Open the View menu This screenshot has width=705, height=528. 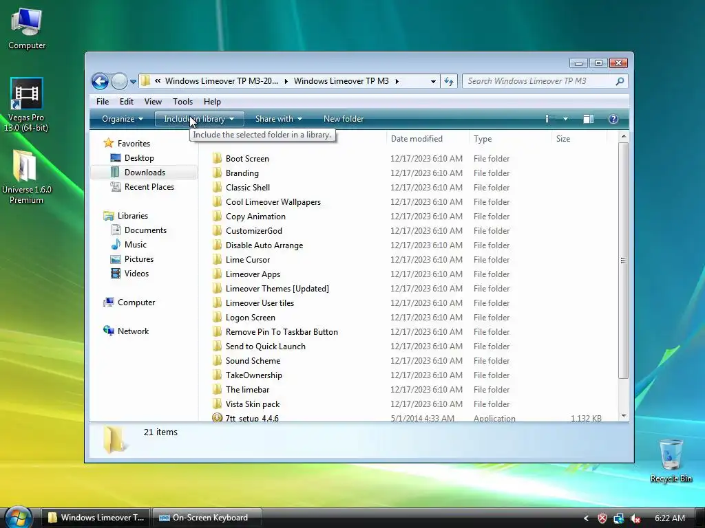pos(153,102)
